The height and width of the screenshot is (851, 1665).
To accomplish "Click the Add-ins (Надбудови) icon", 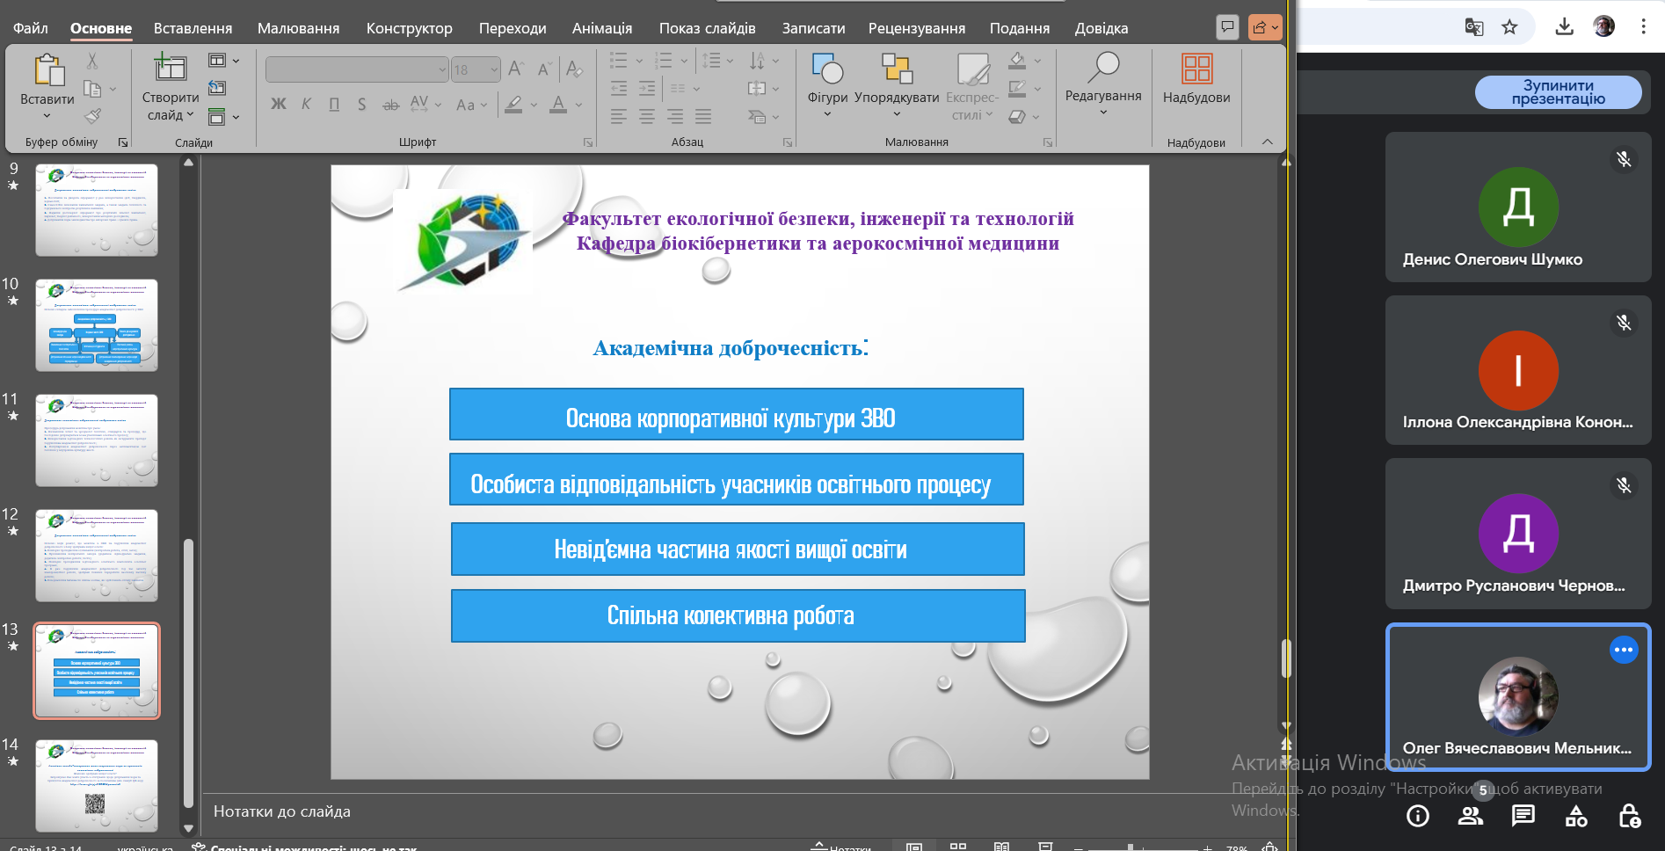I will pos(1196,69).
